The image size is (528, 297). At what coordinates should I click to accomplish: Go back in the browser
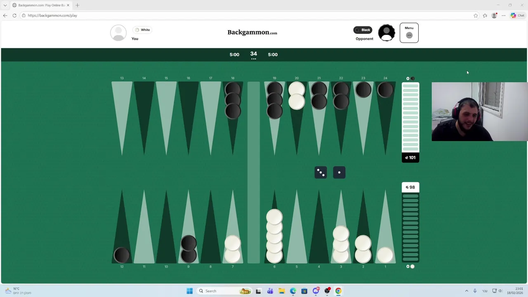[5, 15]
